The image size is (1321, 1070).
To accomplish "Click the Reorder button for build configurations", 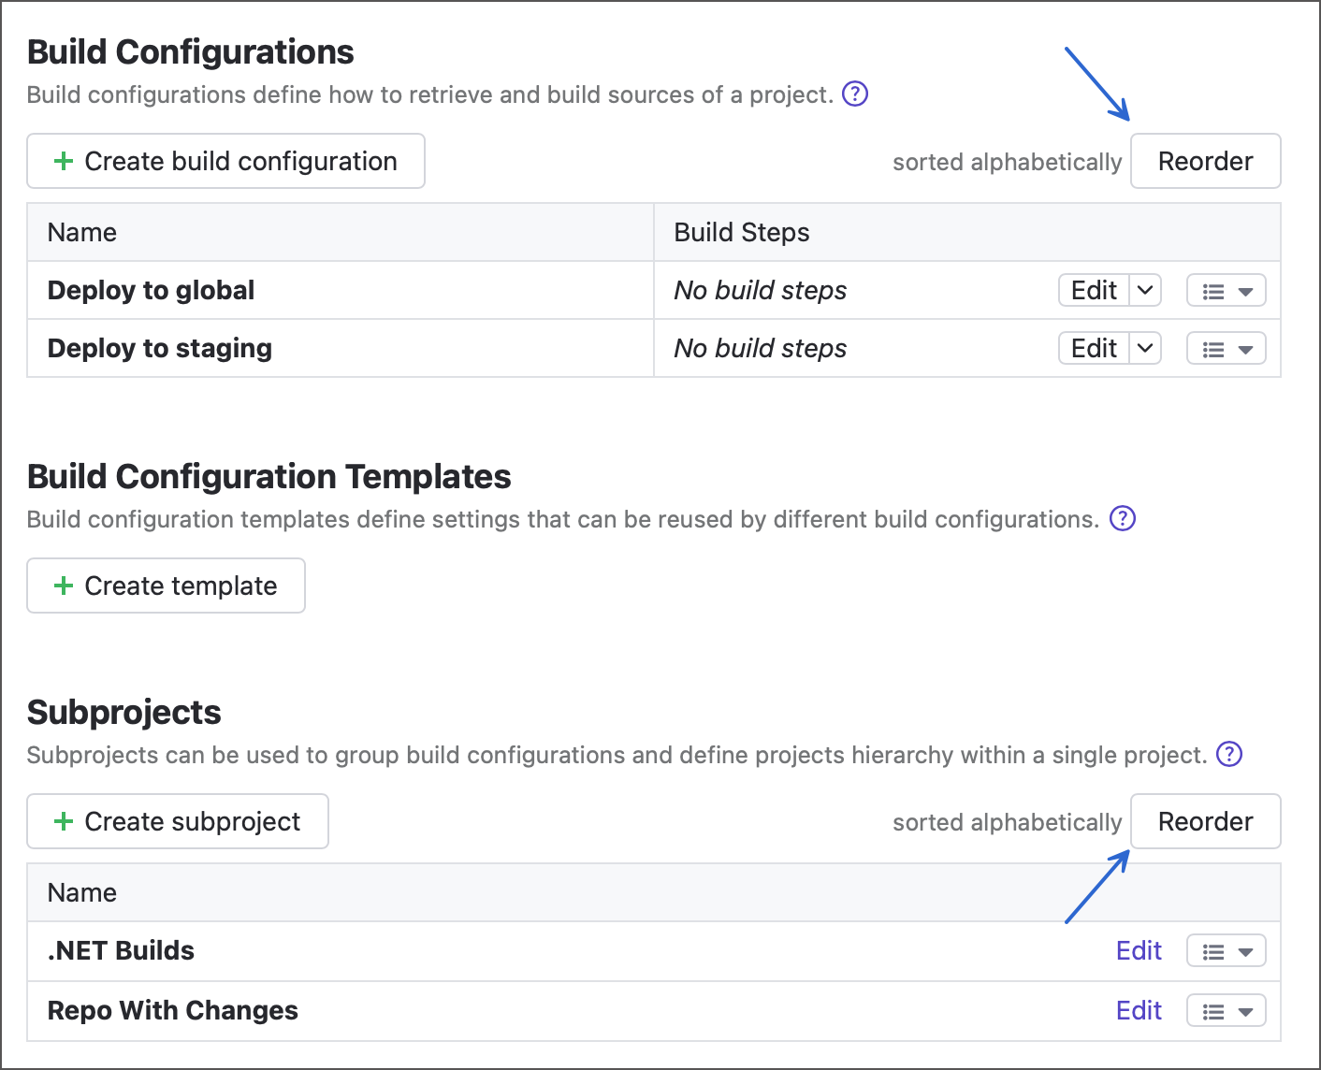I will click(x=1205, y=161).
